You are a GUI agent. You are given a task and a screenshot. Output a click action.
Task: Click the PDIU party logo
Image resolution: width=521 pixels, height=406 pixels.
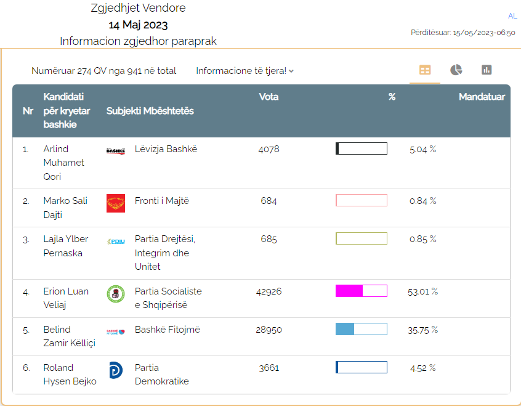point(116,242)
